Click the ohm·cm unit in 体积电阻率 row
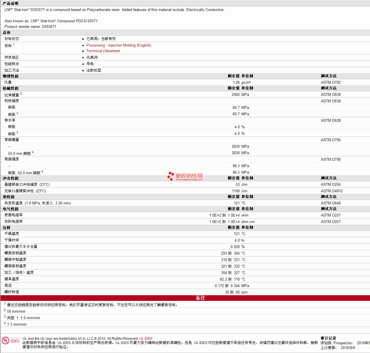The image size is (370, 353). click(248, 222)
